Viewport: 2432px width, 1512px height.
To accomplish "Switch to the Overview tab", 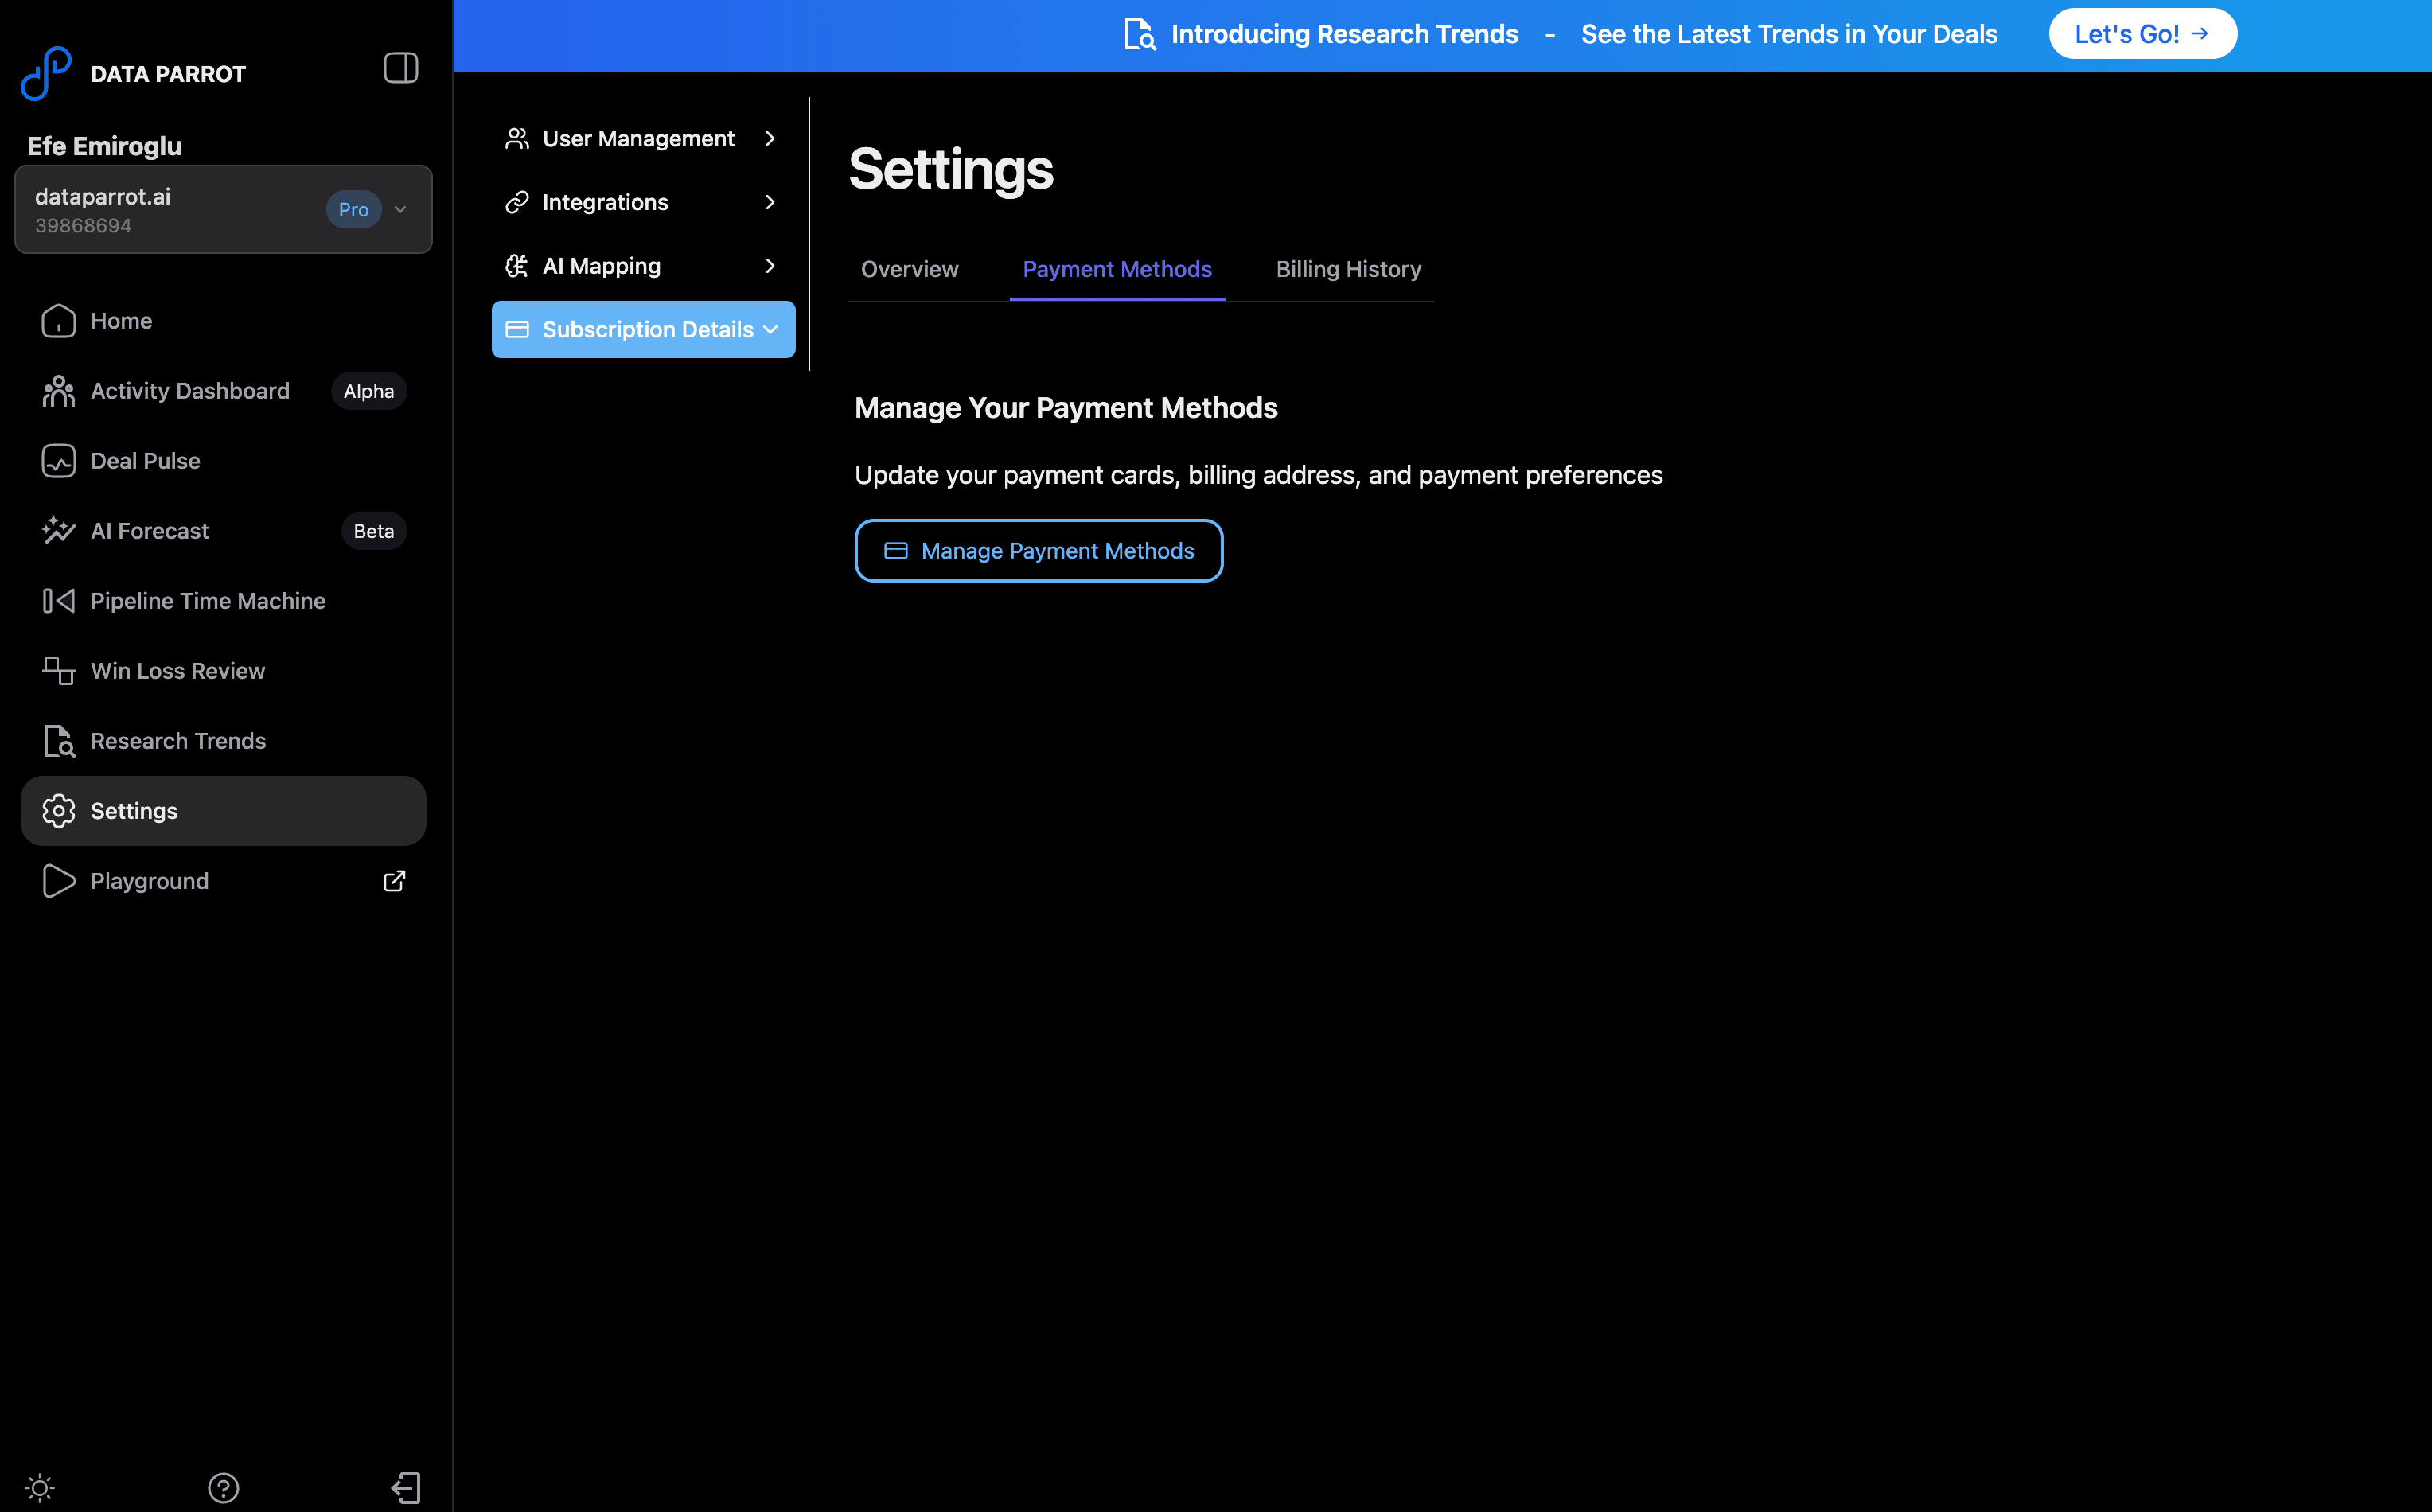I will pos(909,269).
